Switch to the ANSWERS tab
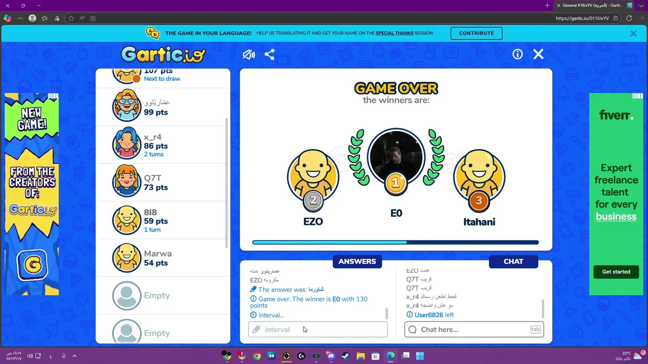Screen dimensions: 648x364 click(357, 261)
